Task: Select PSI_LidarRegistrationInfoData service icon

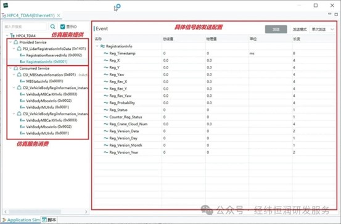Action: point(19,49)
